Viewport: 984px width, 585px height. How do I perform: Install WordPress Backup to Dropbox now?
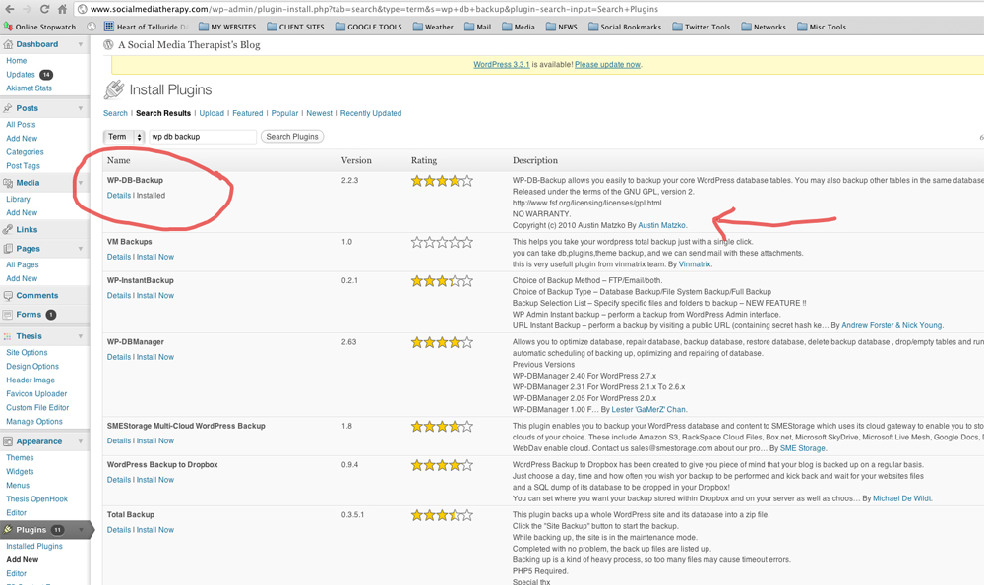(155, 480)
